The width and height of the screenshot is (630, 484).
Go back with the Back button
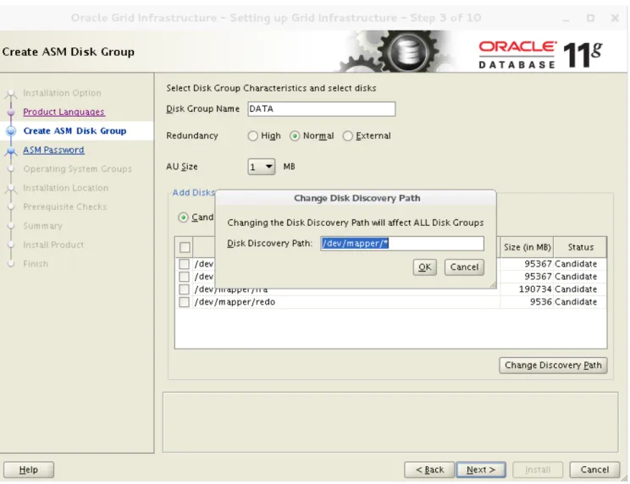429,470
